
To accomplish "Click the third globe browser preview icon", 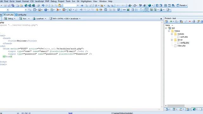I will 34,5.
